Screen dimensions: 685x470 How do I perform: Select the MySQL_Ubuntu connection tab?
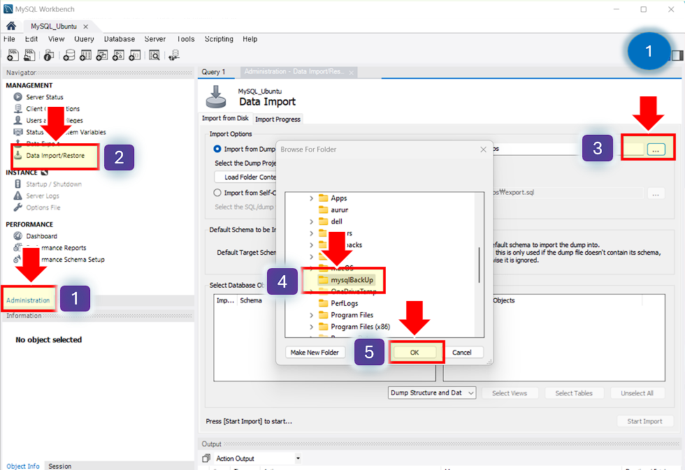54,26
